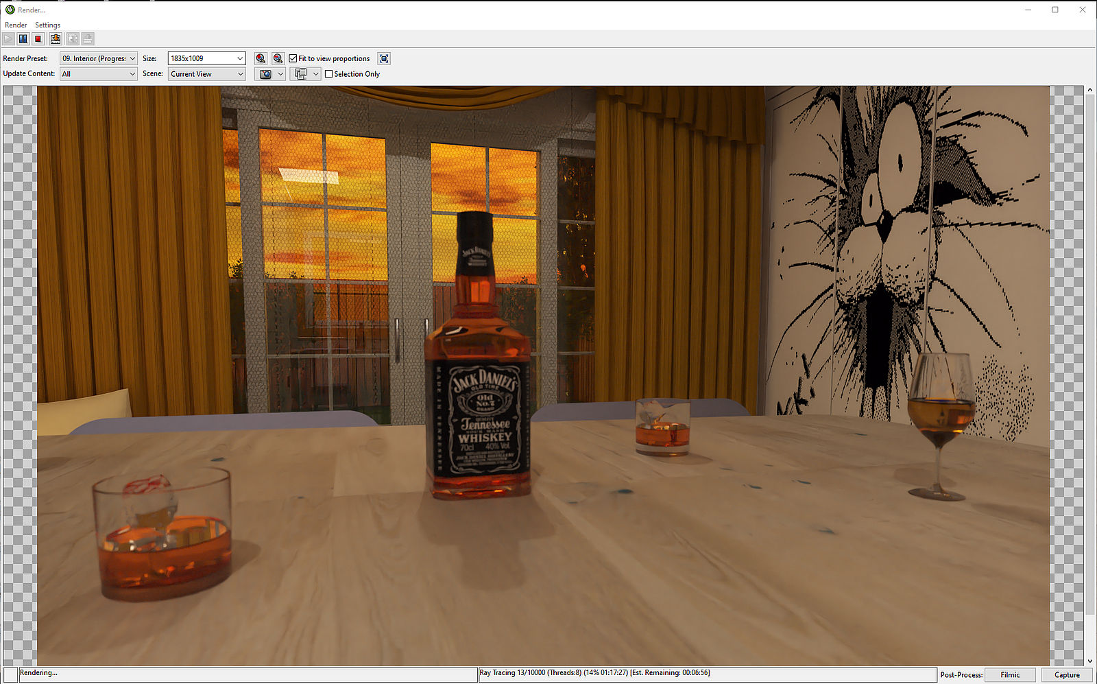Open the Size combo box
The width and height of the screenshot is (1097, 684).
pyautogui.click(x=206, y=58)
